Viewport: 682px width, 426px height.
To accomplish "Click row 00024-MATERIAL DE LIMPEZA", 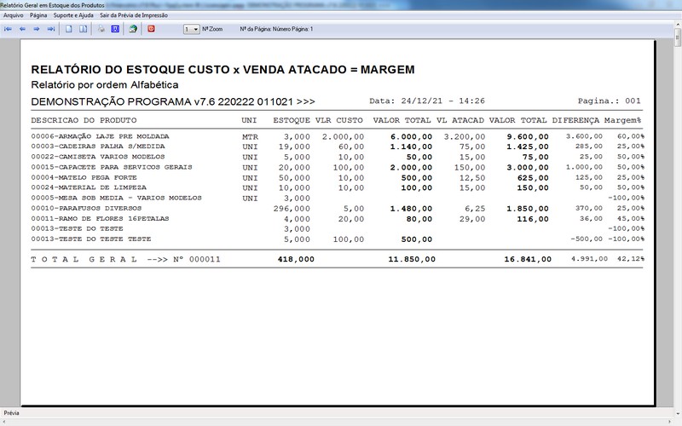I will [337, 187].
